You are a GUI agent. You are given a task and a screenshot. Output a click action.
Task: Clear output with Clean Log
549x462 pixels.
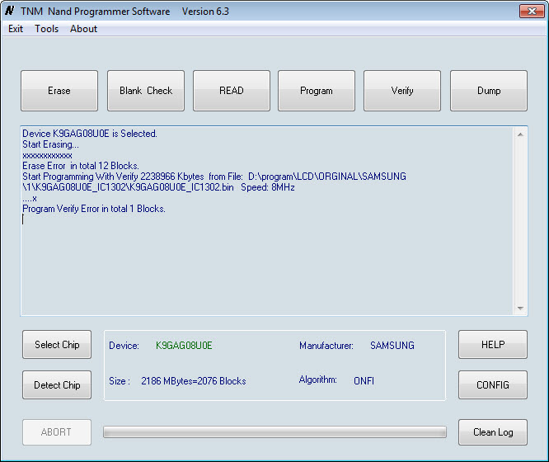[x=493, y=432]
